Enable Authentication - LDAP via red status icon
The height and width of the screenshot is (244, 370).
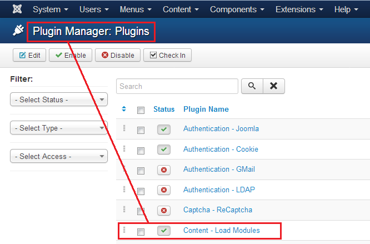pyautogui.click(x=164, y=190)
